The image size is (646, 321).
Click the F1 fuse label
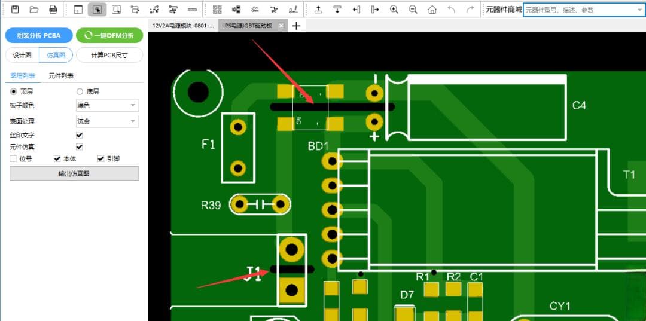coord(208,145)
